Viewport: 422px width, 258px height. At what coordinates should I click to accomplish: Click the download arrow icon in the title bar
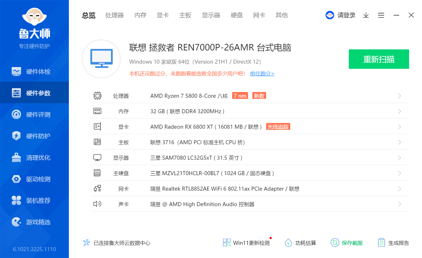click(x=366, y=15)
